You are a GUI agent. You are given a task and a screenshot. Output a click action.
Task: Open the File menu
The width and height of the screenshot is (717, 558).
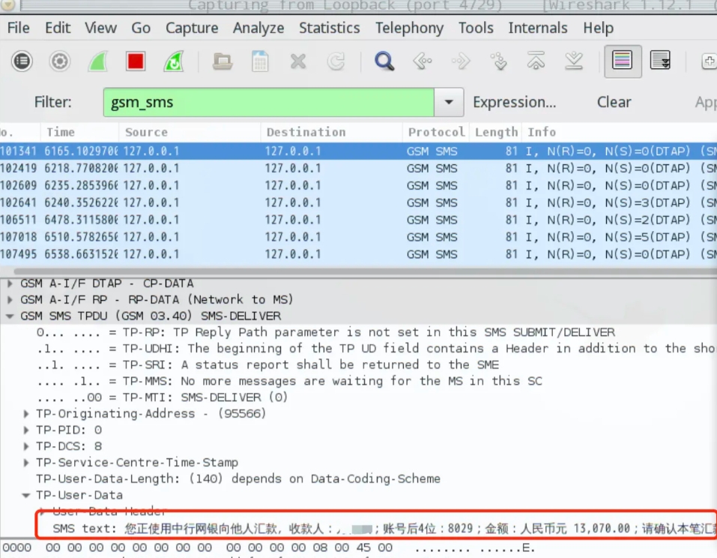(18, 28)
